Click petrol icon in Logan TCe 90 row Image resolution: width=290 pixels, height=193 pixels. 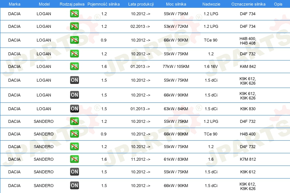(74, 40)
